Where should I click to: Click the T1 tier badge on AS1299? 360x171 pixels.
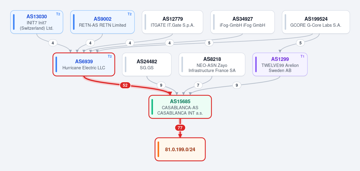[302, 56]
